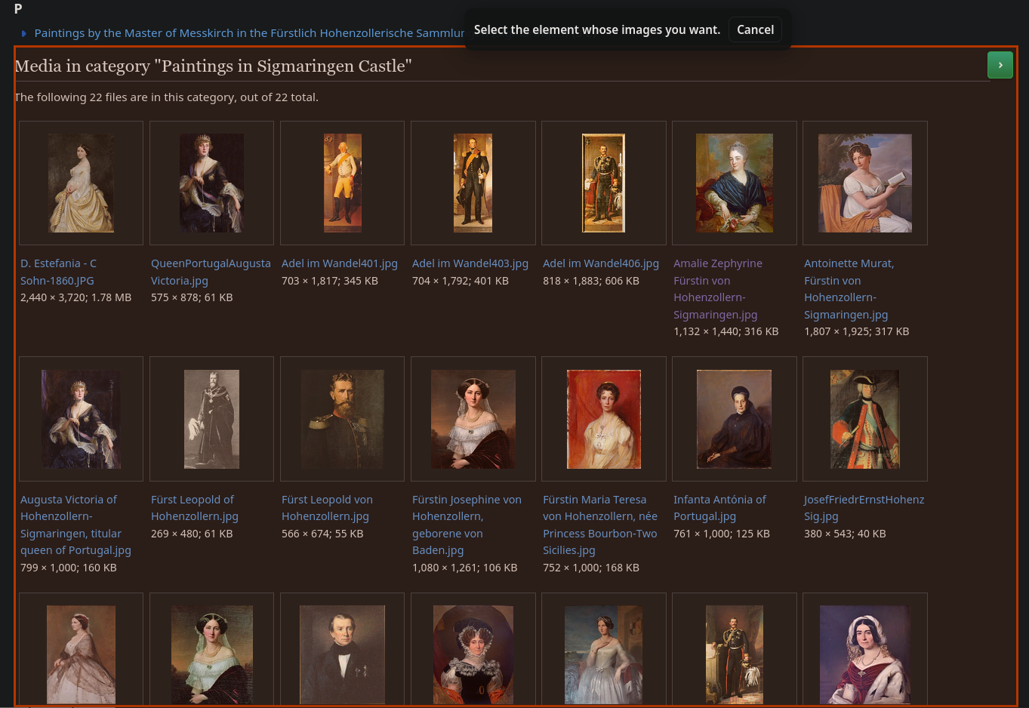Open the Adel im Wandel401.jpg link
This screenshot has height=708, width=1029.
click(339, 263)
